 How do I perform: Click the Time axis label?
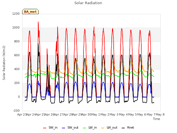coord(157,119)
